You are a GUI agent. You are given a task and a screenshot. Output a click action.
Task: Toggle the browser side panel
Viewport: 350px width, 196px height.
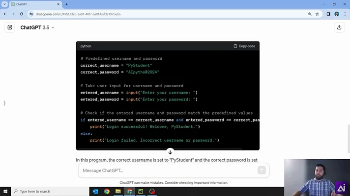pyautogui.click(x=328, y=14)
